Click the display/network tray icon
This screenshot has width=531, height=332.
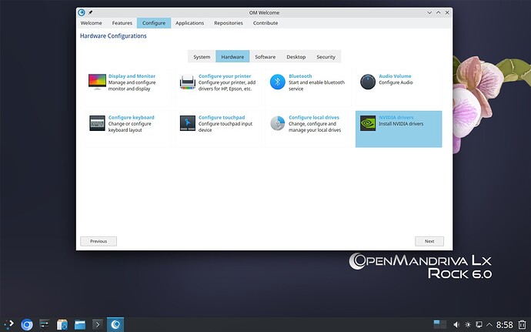point(479,324)
